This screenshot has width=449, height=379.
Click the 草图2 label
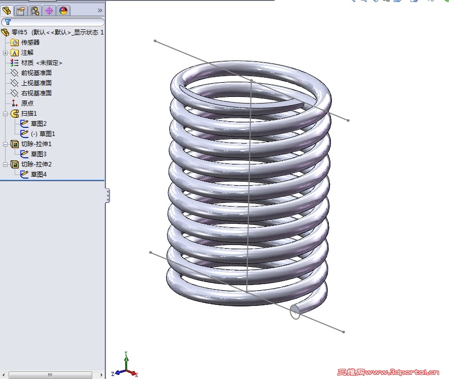[39, 124]
